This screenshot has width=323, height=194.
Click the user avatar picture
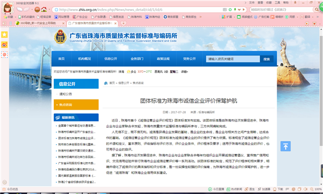tap(8, 8)
